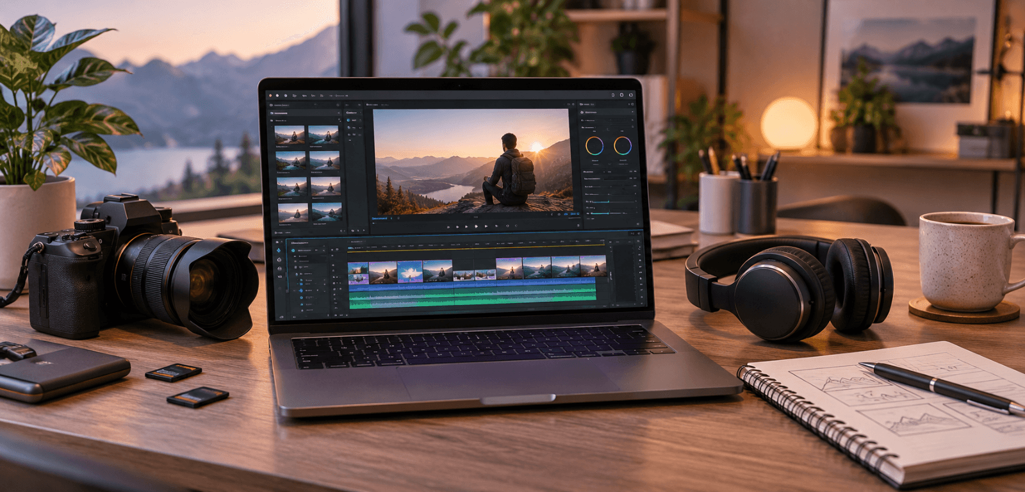Adjust the right color wheel in the color panel
Viewport: 1025px width, 492px height.
click(623, 146)
